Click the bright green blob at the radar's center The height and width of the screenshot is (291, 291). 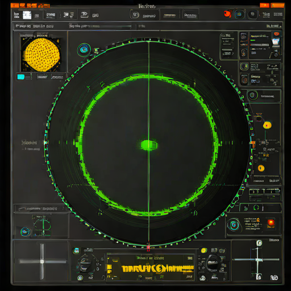click(x=149, y=145)
